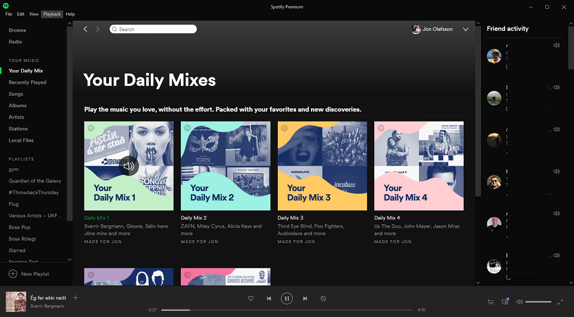Viewport: 574px width, 317px height.
Task: Open the File menu
Action: [9, 14]
